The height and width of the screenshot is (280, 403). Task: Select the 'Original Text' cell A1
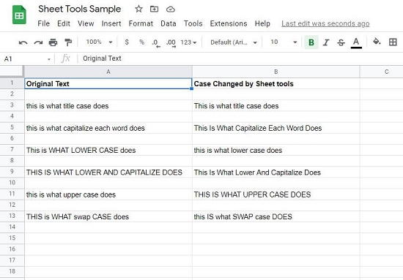point(108,83)
